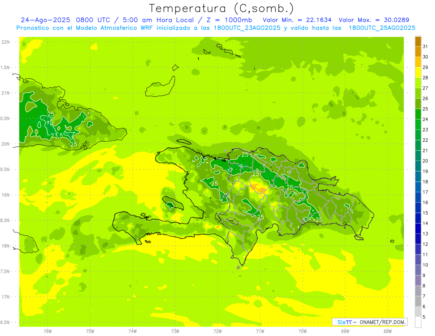Click the "71W" longitude label
Image resolution: width=435 pixels, height=336 pixels.
[x=260, y=331]
